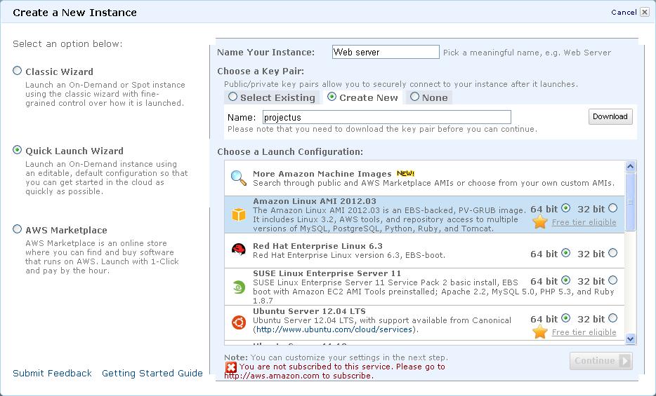Click the Ubuntu logo icon
Screen dimensions: 656x396
[239, 322]
